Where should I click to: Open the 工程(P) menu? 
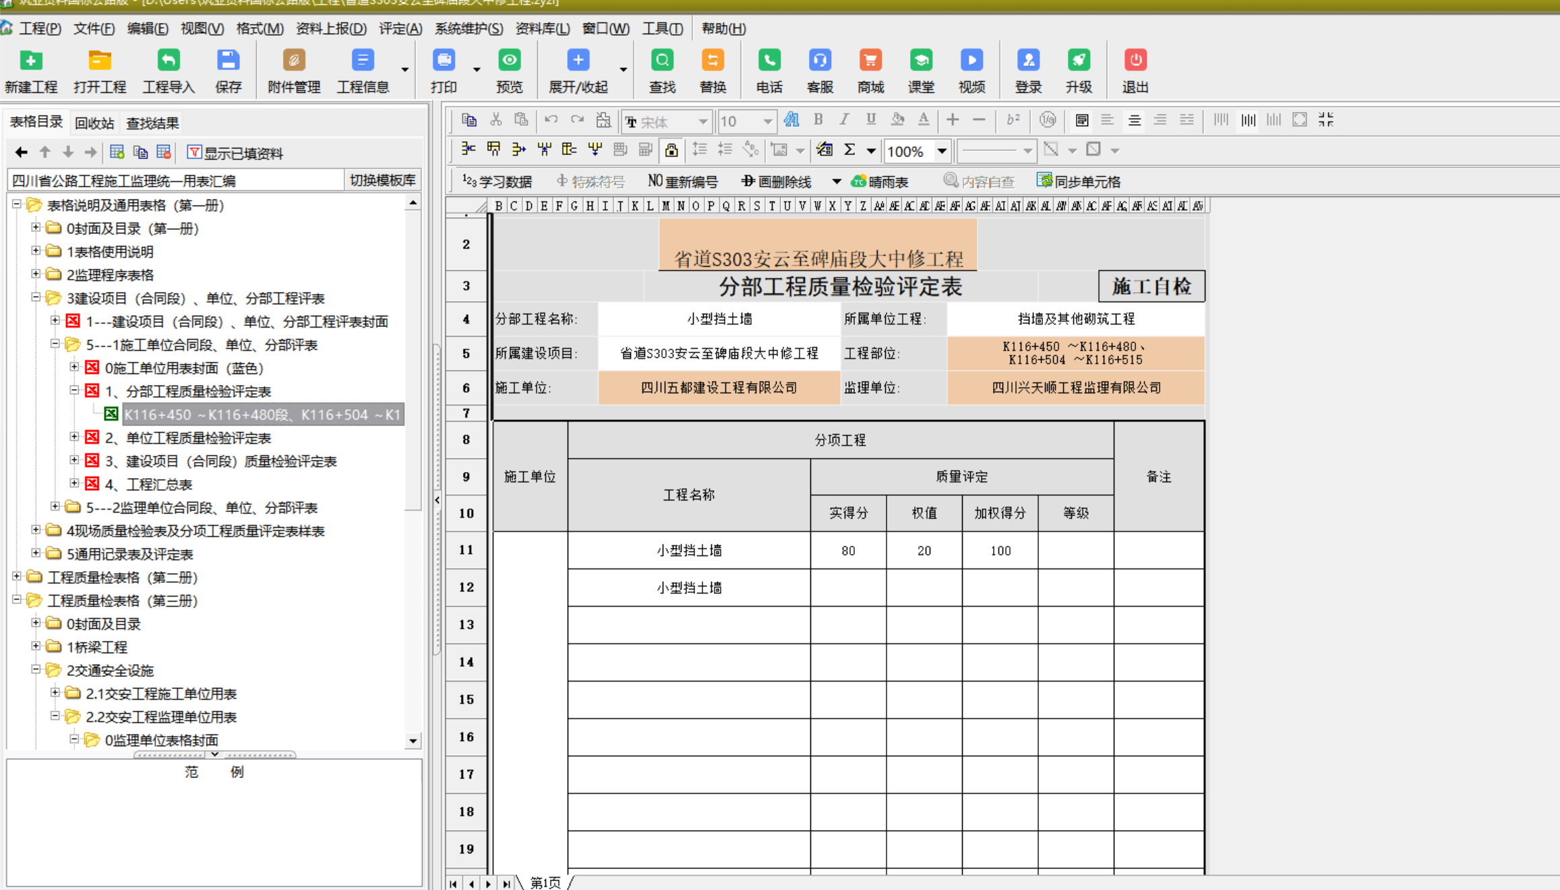[40, 28]
